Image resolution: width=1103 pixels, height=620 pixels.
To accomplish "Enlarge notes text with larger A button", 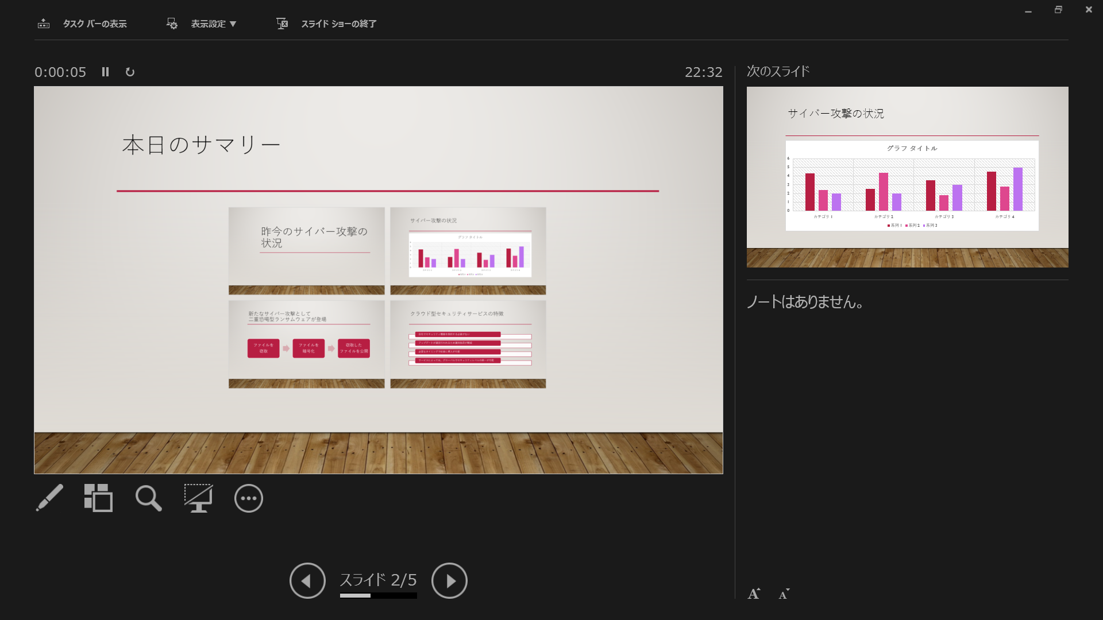I will [753, 594].
